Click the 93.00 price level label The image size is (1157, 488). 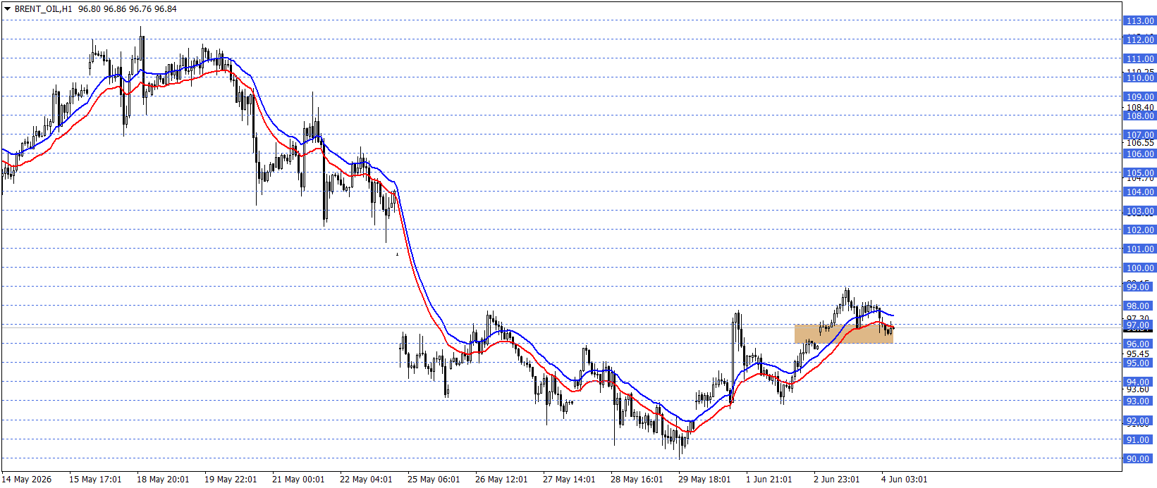pos(1139,401)
